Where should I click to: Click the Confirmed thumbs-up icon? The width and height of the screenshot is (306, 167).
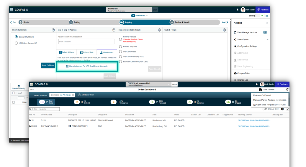[x=190, y=102]
